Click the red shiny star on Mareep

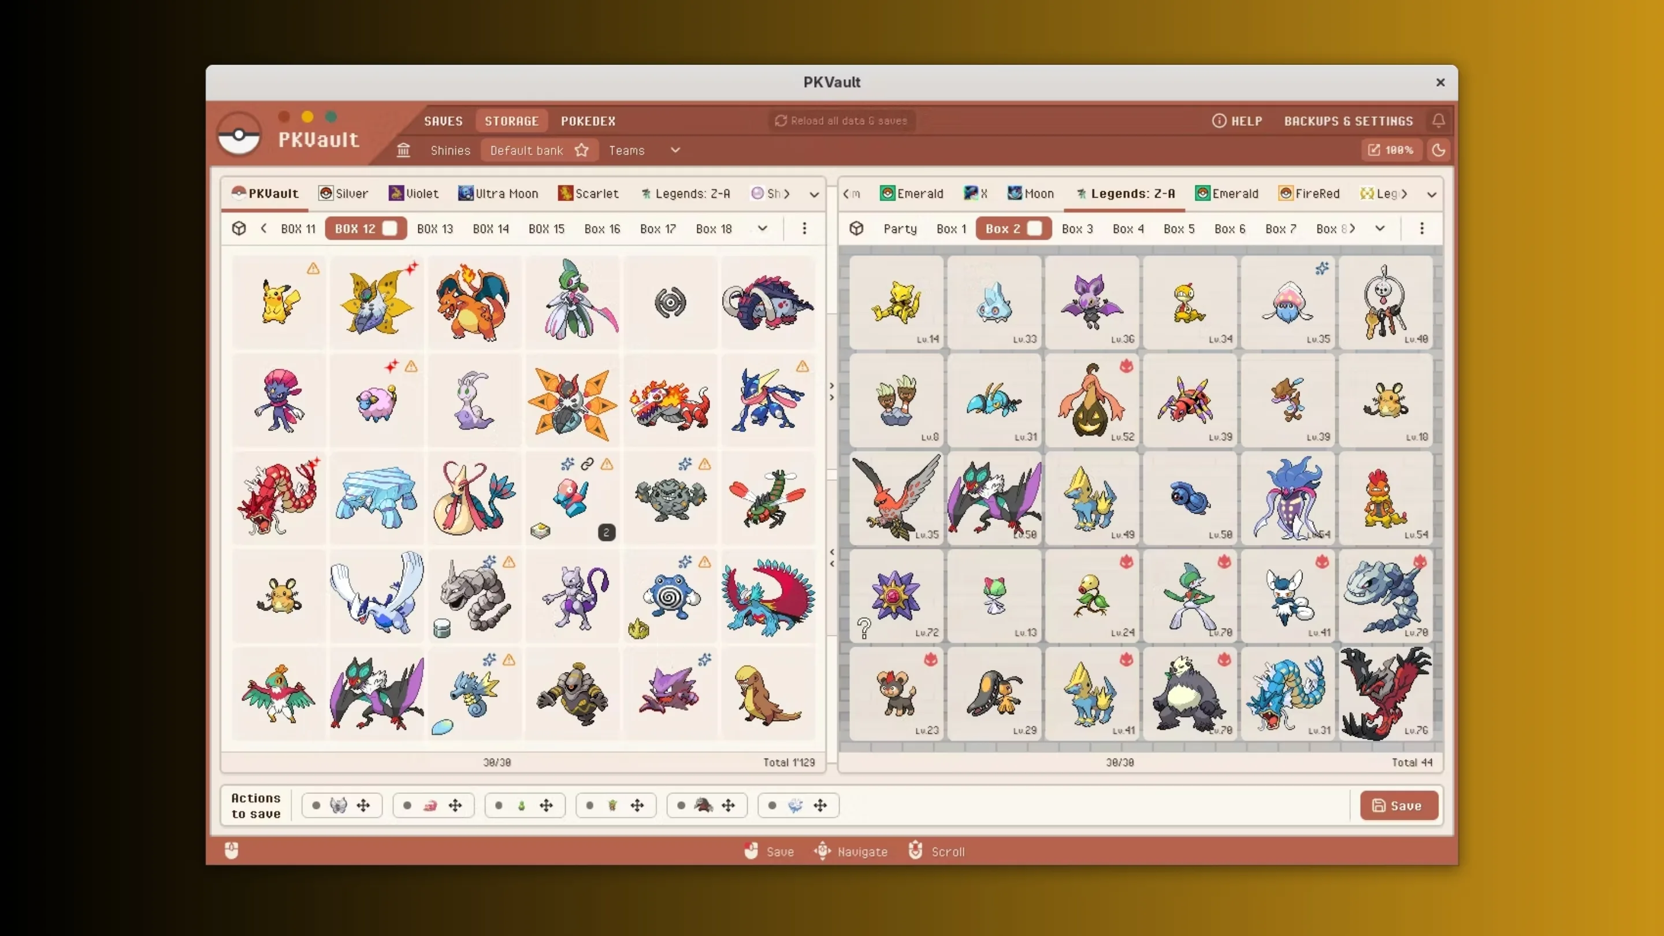pos(392,366)
